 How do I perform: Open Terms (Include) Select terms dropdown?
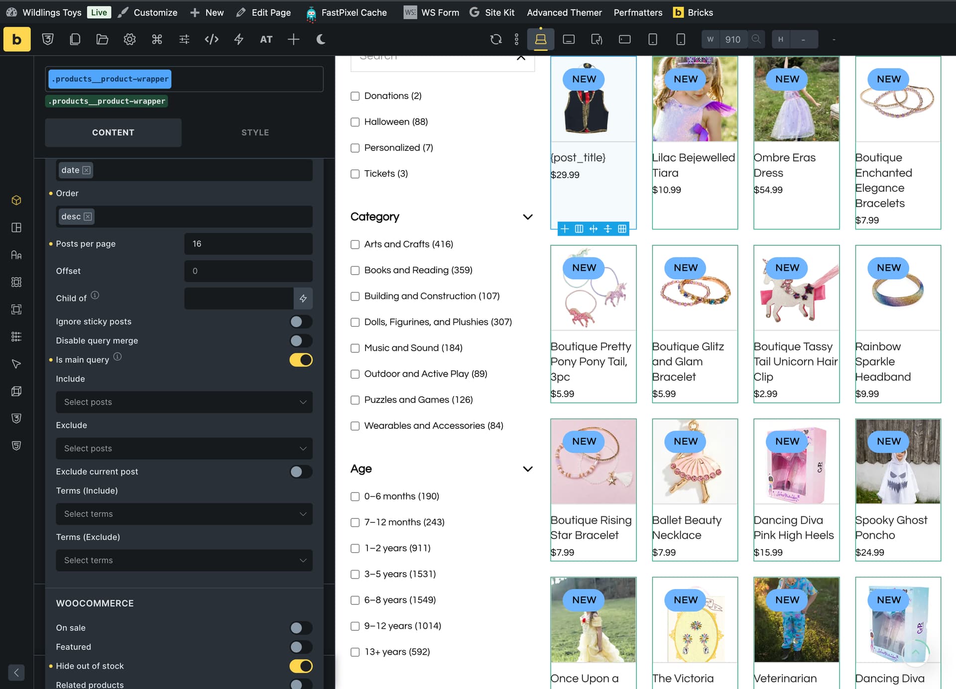(x=184, y=514)
